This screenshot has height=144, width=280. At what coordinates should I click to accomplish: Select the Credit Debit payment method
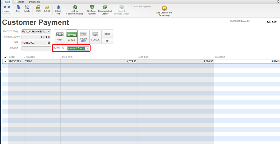(x=84, y=37)
